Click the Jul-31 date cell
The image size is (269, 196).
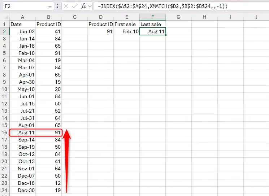click(x=22, y=118)
